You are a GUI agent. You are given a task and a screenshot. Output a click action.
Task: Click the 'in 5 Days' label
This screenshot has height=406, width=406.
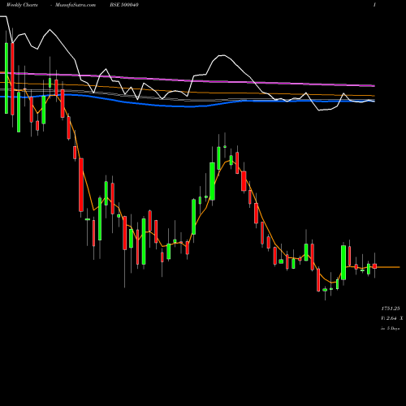click(390, 328)
